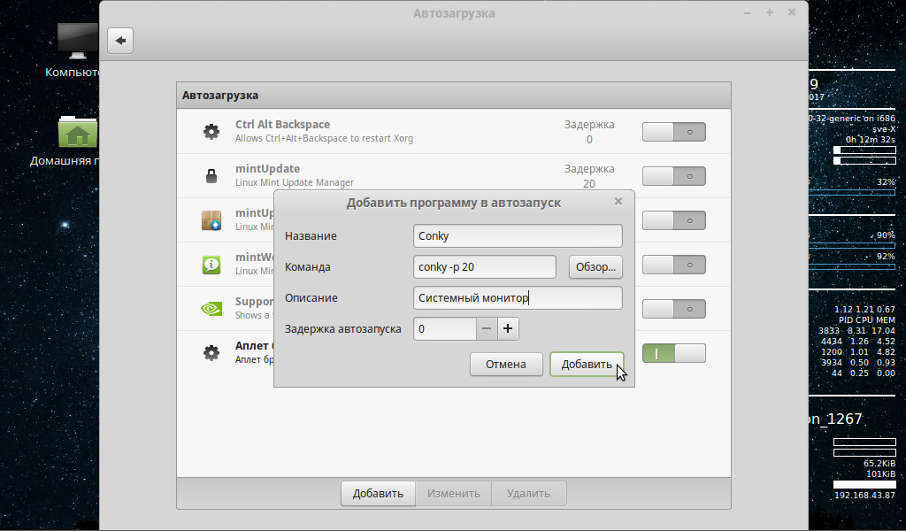Enable the Ctrl Alt Backspace toggle
906x531 pixels.
point(673,131)
